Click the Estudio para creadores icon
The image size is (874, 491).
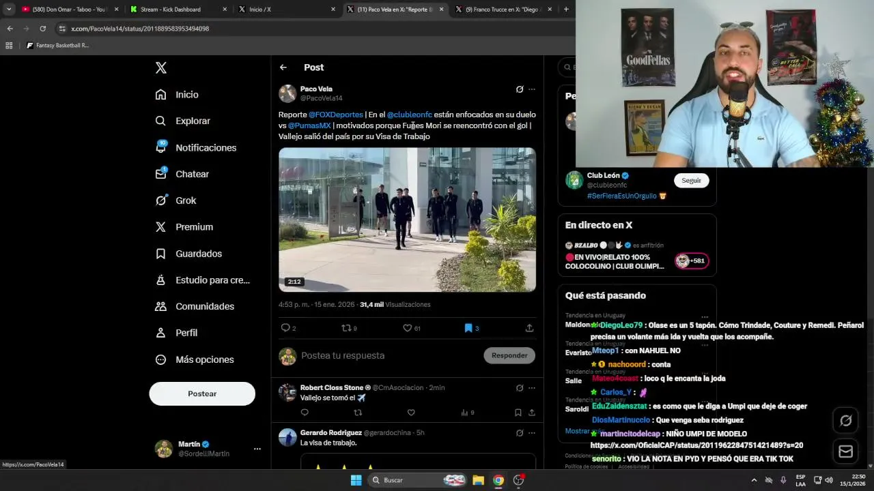click(x=160, y=280)
